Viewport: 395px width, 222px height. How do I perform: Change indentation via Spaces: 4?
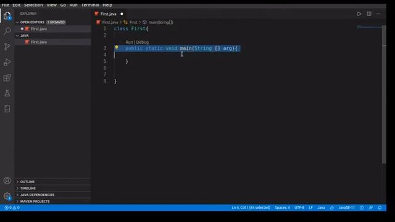point(282,208)
